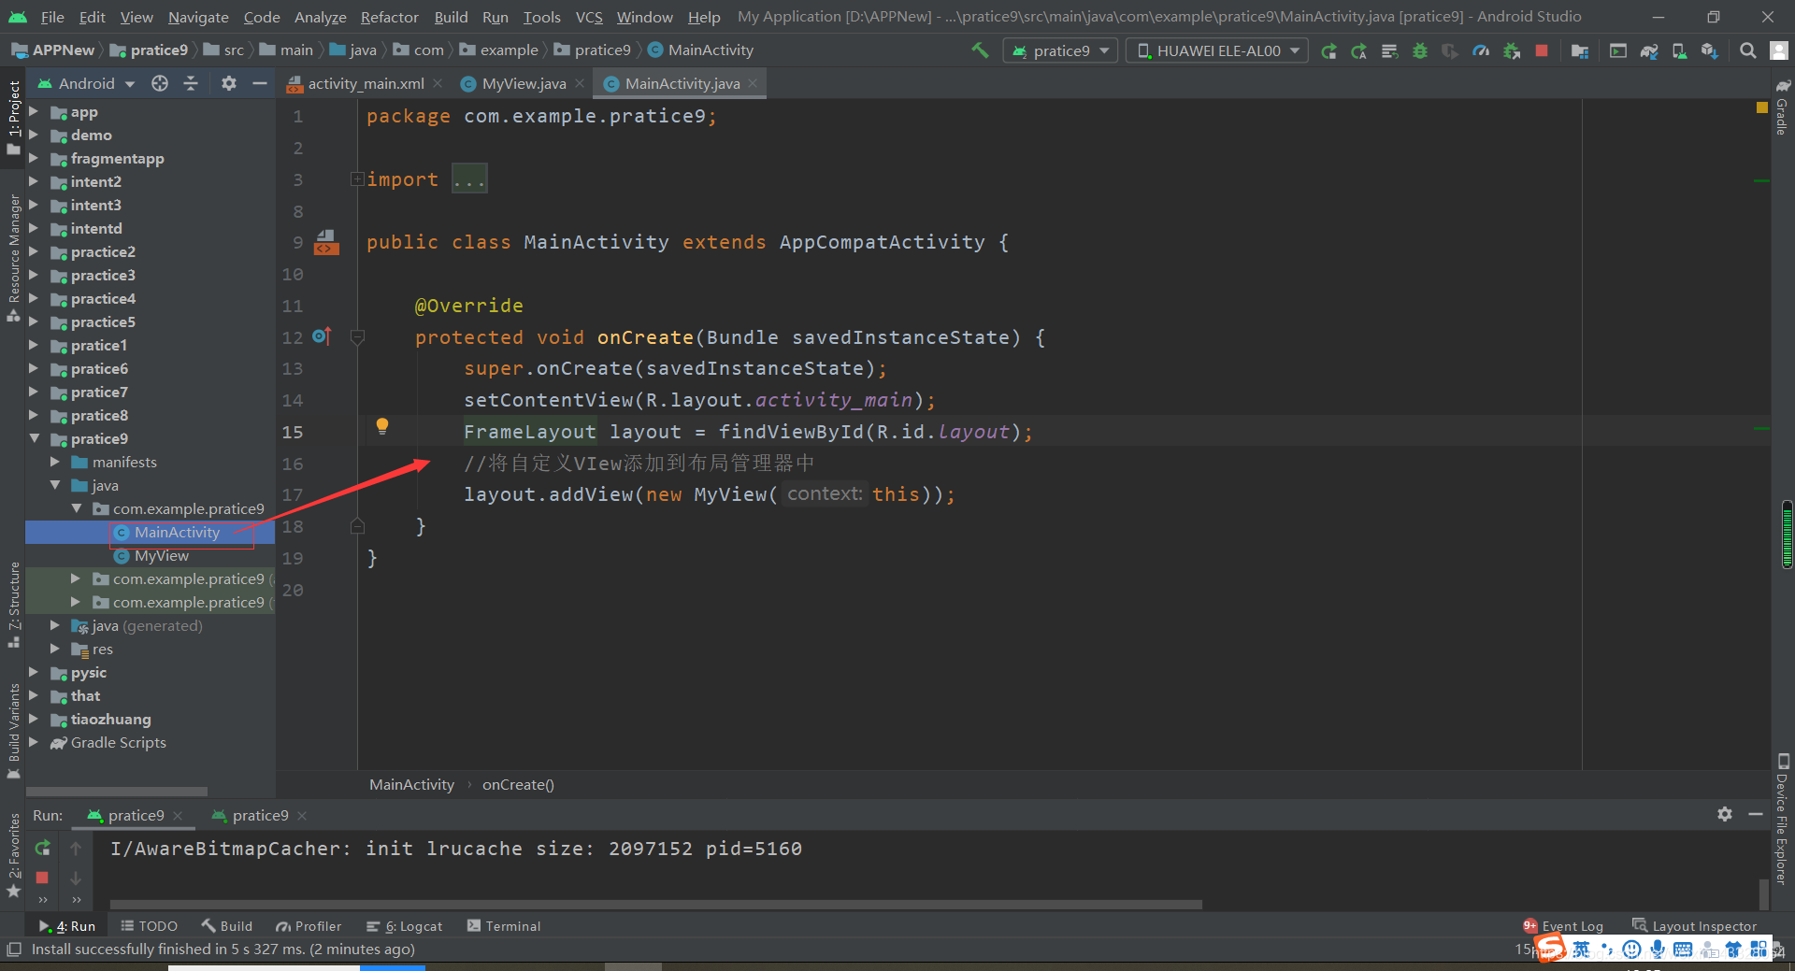Click the Make Project hammer icon
The image size is (1795, 971).
click(980, 50)
